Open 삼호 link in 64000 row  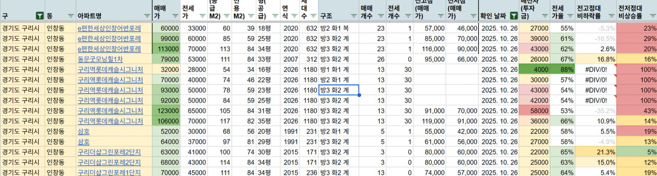coord(83,142)
